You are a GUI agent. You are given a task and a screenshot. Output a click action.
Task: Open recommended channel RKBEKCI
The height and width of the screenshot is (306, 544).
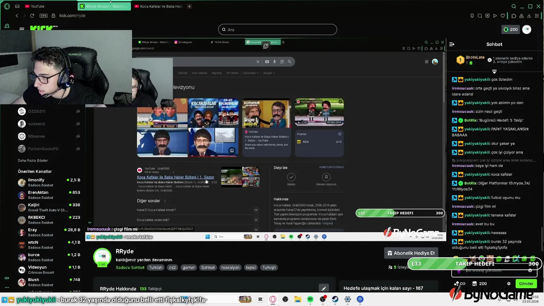click(x=49, y=220)
